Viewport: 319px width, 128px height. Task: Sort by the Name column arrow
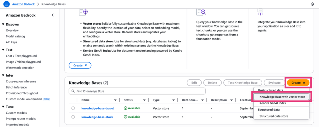coord(115,100)
